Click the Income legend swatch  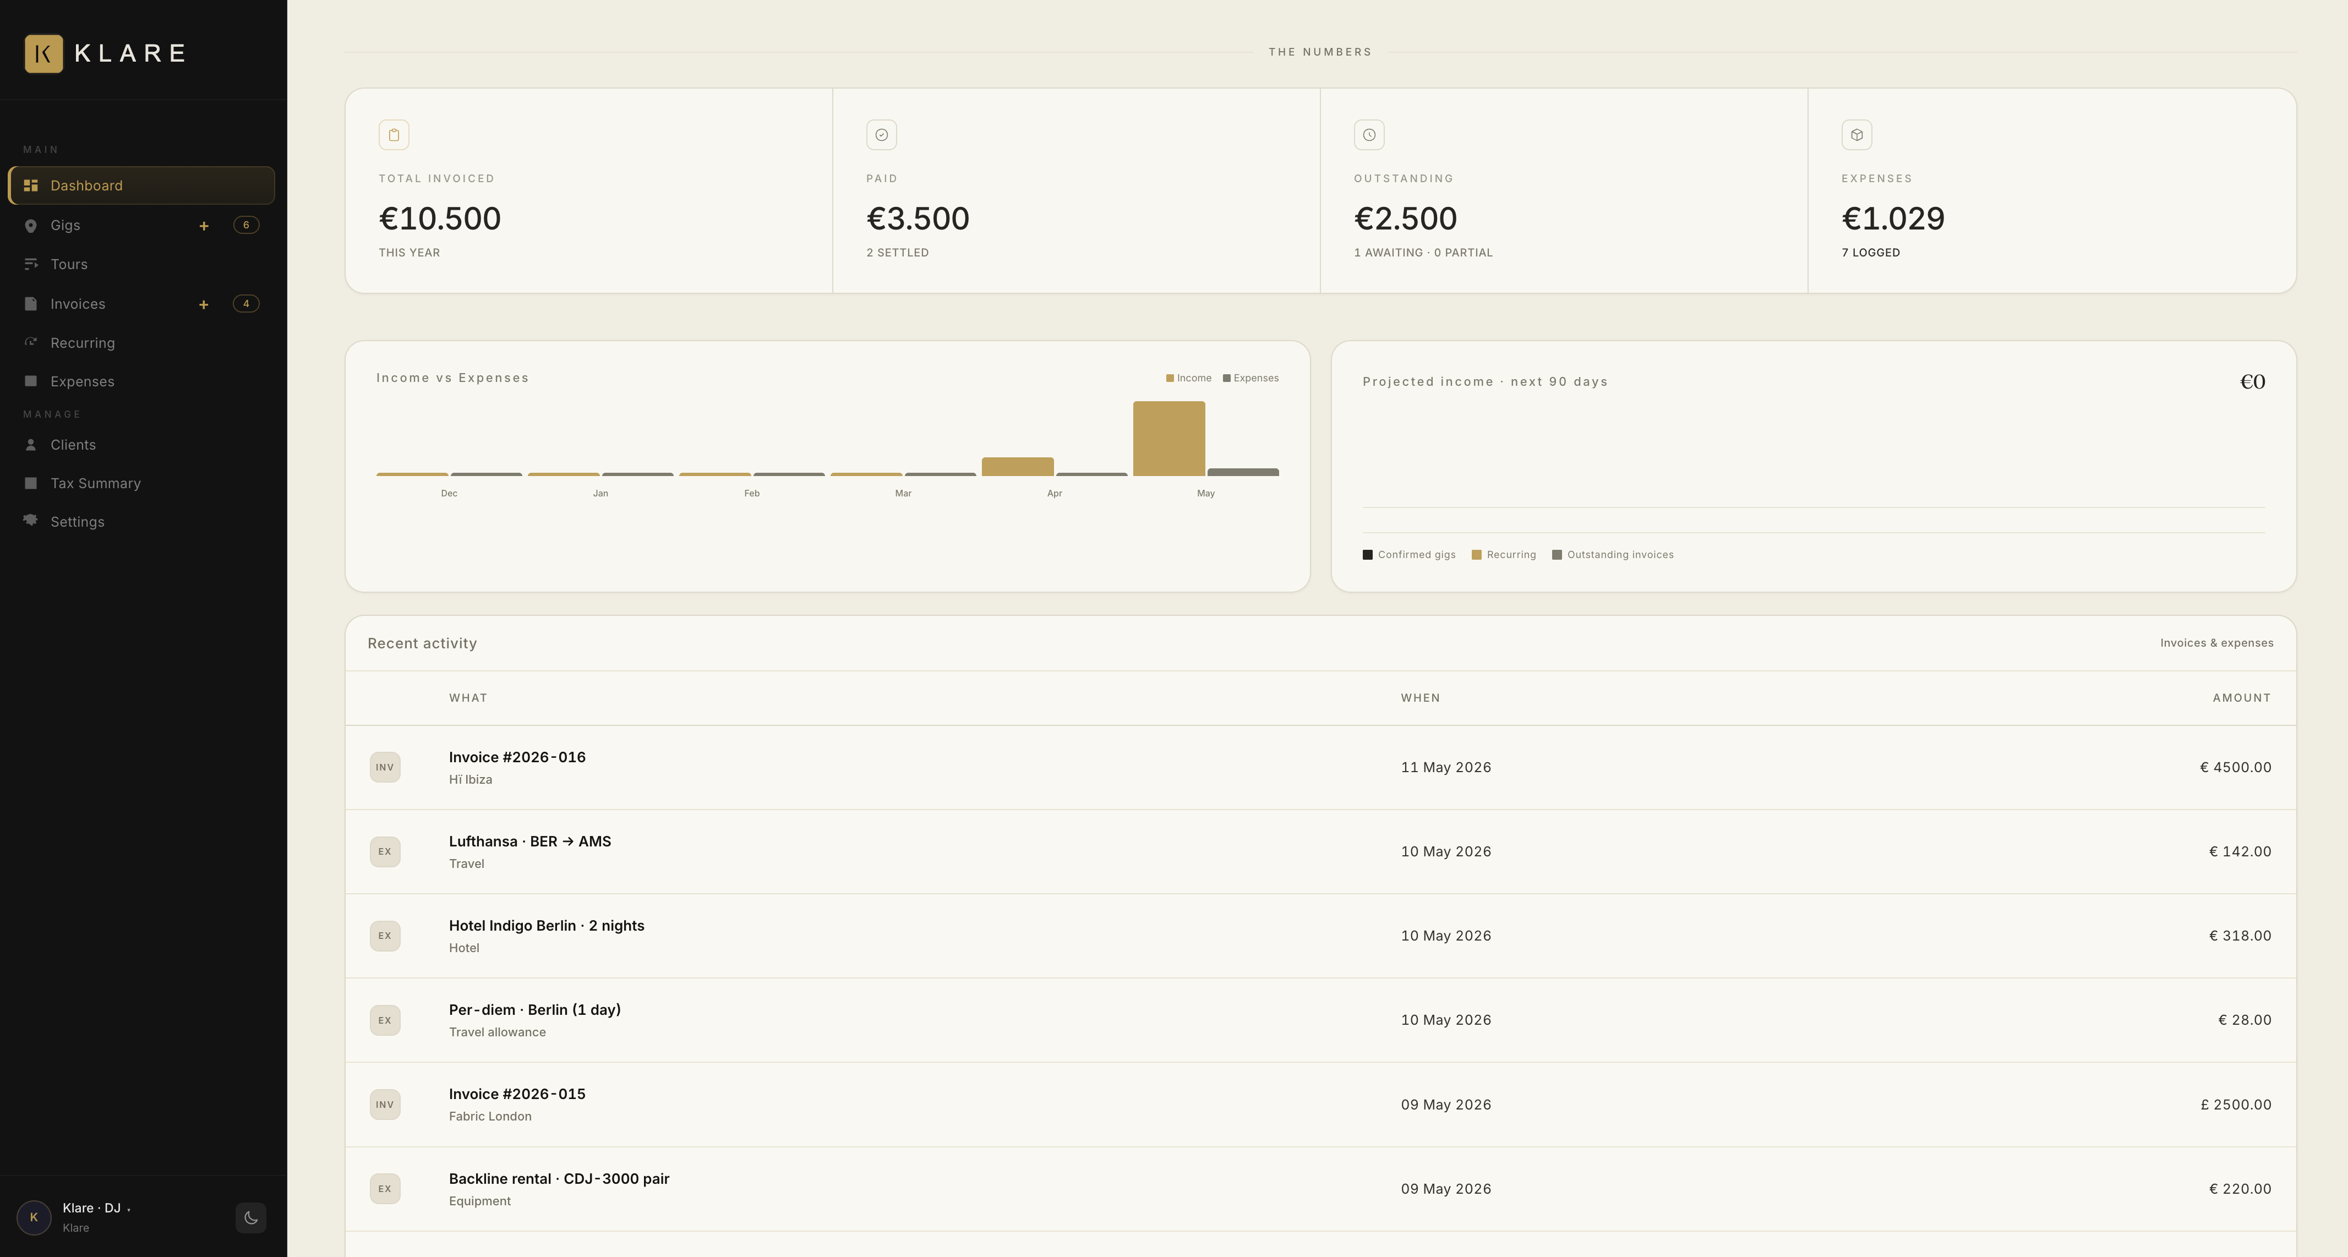pyautogui.click(x=1170, y=378)
